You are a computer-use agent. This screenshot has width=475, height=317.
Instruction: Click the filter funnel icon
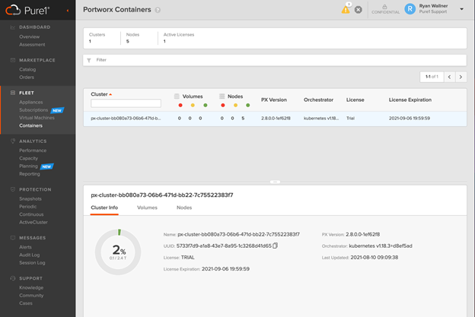click(89, 59)
